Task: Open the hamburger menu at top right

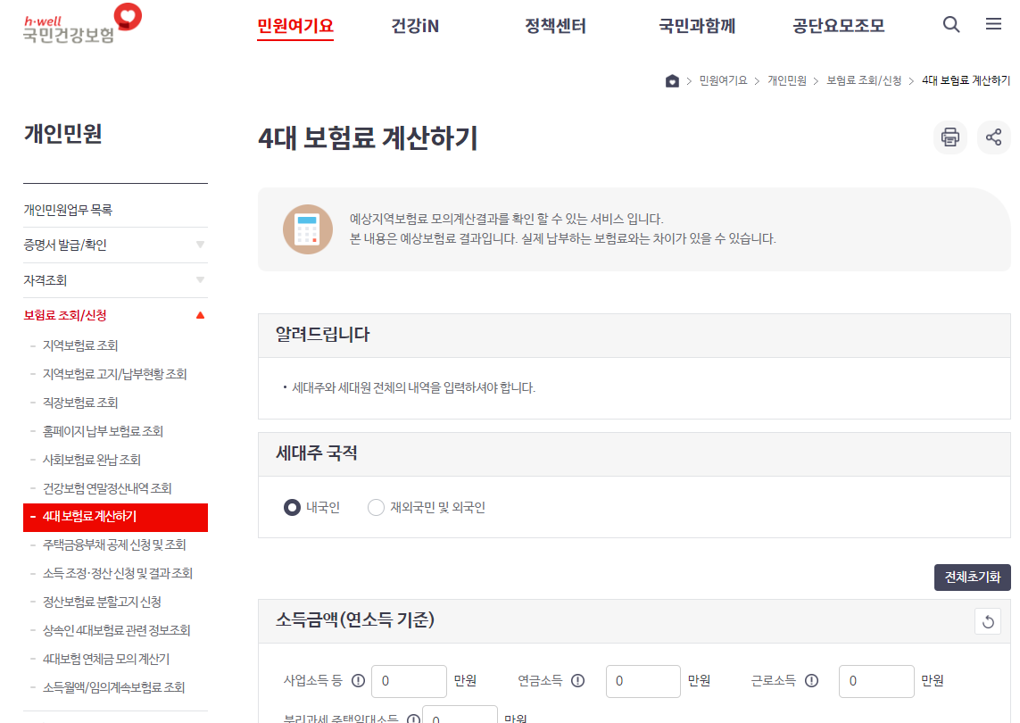Action: pyautogui.click(x=993, y=24)
